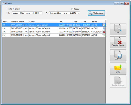
Task: Enable the Todas checkbox
Action: [x=72, y=9]
